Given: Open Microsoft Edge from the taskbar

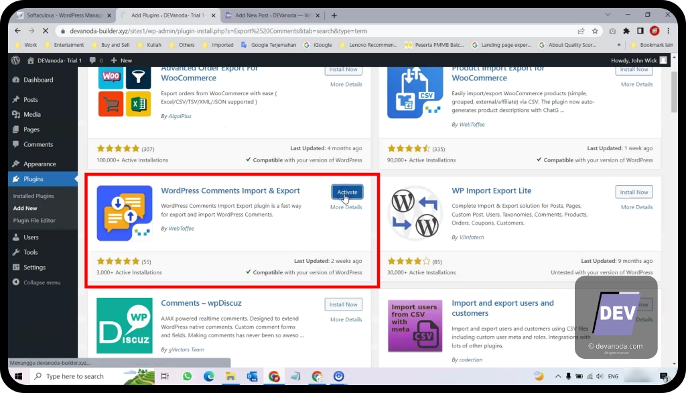Looking at the screenshot, I should click(x=209, y=376).
